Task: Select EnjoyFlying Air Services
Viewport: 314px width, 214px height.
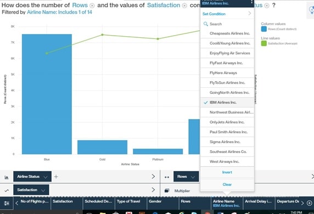Action: 227,53
